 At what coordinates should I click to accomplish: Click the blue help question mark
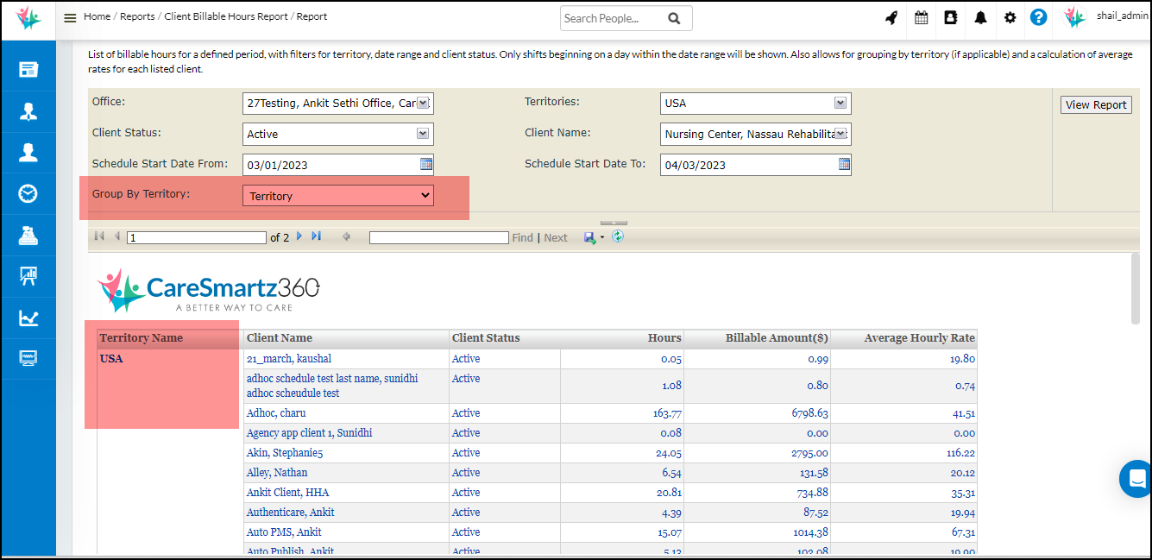(x=1039, y=17)
